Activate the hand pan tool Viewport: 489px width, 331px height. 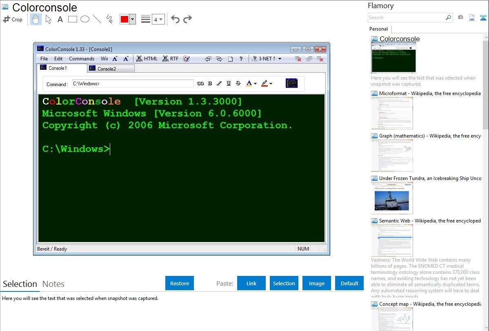[36, 19]
